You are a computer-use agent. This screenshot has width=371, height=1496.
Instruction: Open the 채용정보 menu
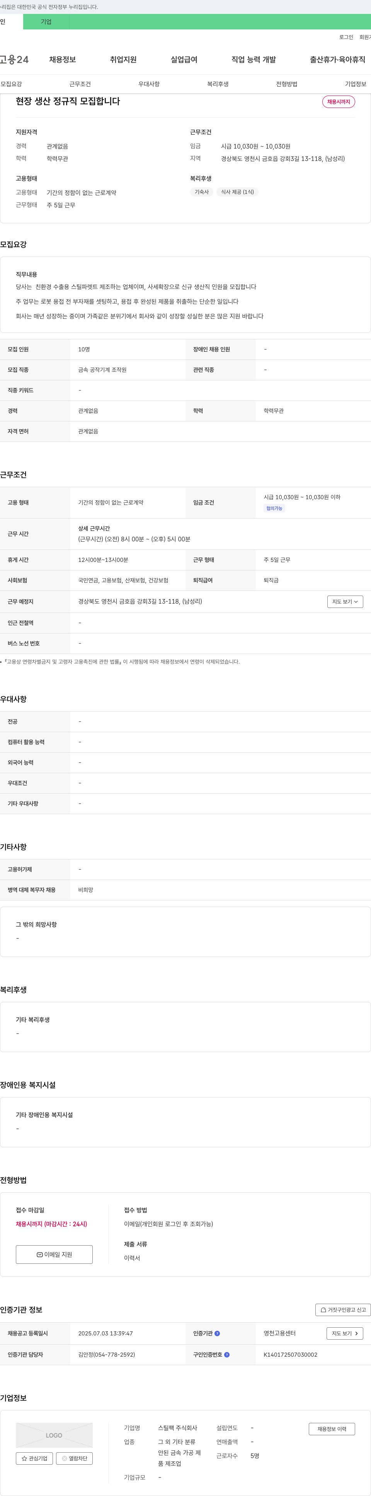[63, 60]
